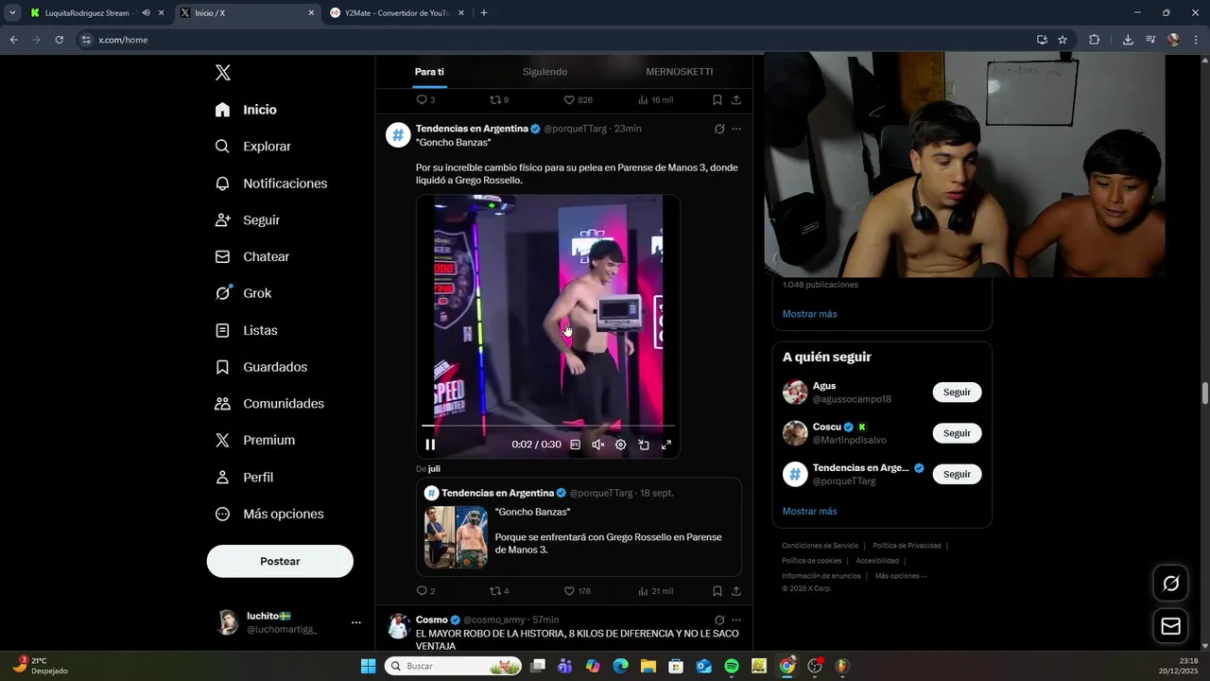Click Mostrar más under A quién seguir
Viewport: 1210px width, 681px height.
pyautogui.click(x=809, y=511)
